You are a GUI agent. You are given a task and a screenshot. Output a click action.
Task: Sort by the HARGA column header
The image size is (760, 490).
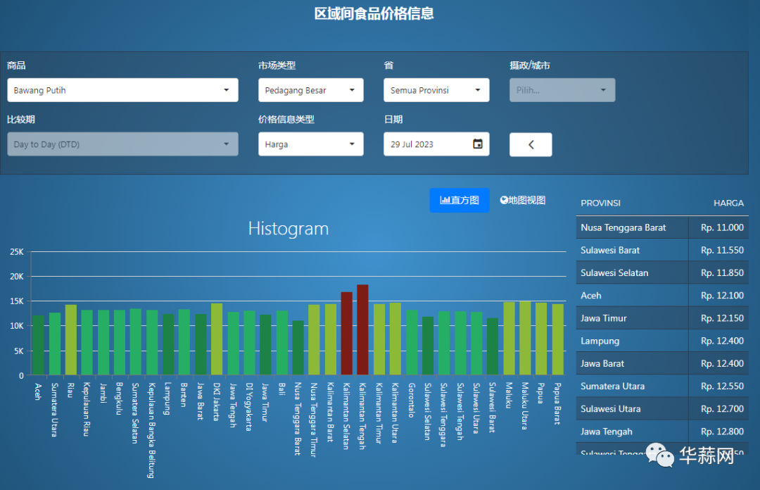coord(728,203)
